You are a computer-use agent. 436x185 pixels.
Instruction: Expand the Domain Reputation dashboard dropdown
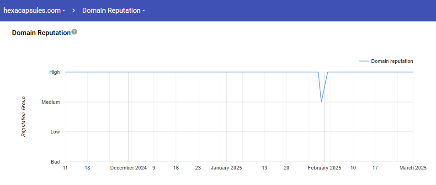click(x=113, y=10)
